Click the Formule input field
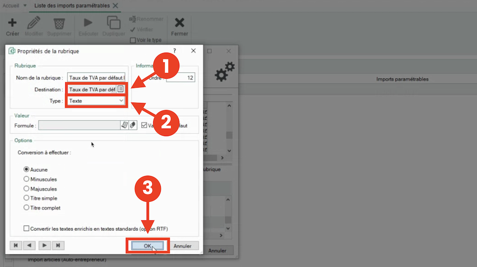This screenshot has width=477, height=267. pos(79,125)
